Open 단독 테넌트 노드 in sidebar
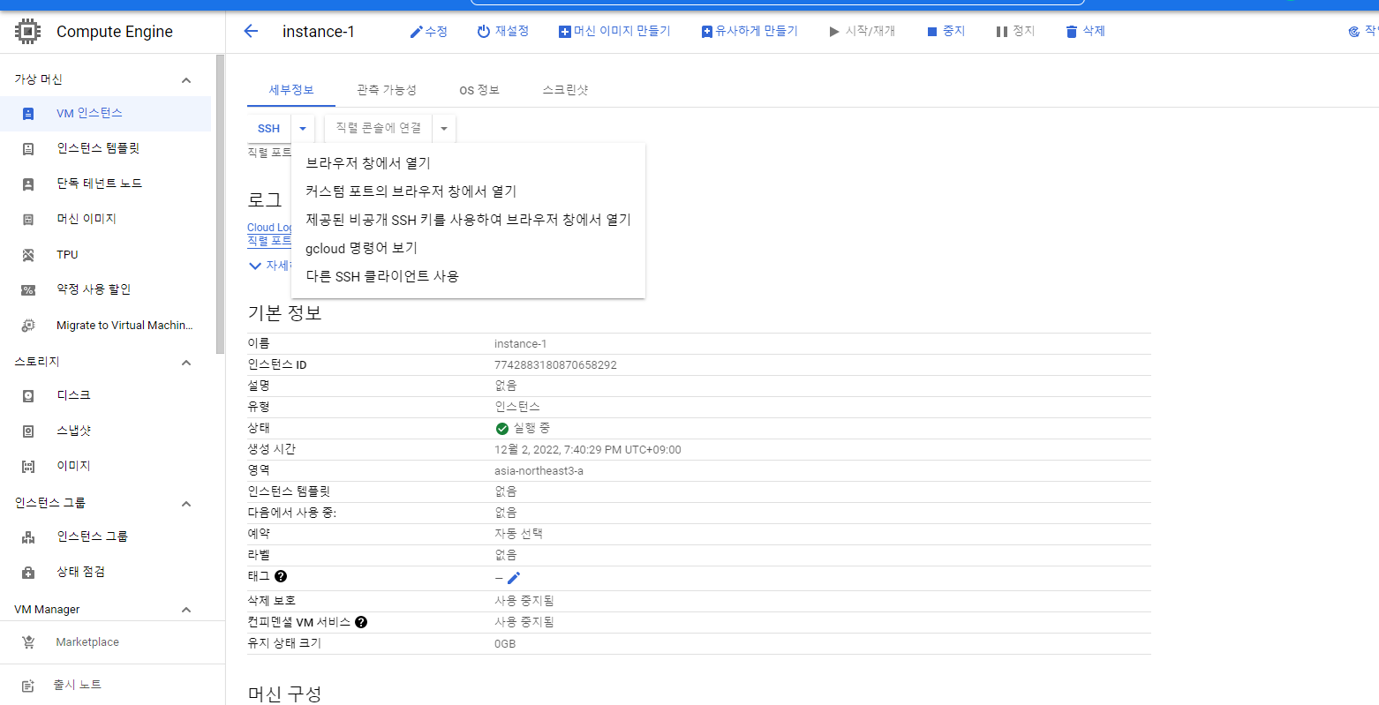Image resolution: width=1379 pixels, height=705 pixels. 106,184
